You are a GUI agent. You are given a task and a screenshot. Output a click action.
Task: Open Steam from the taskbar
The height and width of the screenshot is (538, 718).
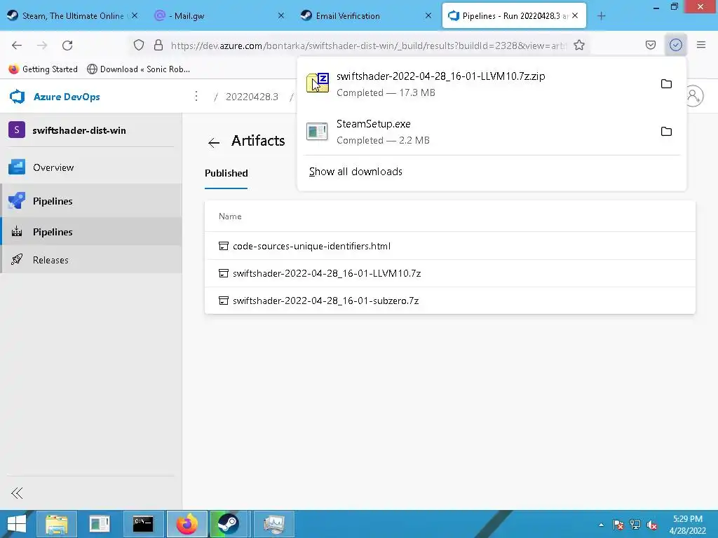pyautogui.click(x=230, y=524)
